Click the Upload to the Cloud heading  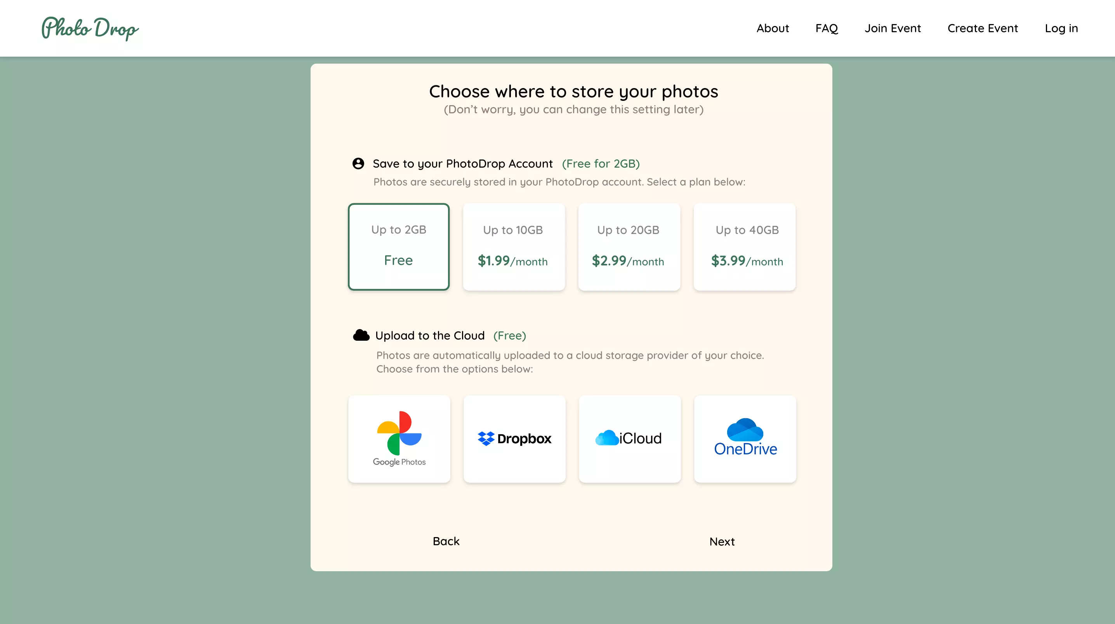429,336
